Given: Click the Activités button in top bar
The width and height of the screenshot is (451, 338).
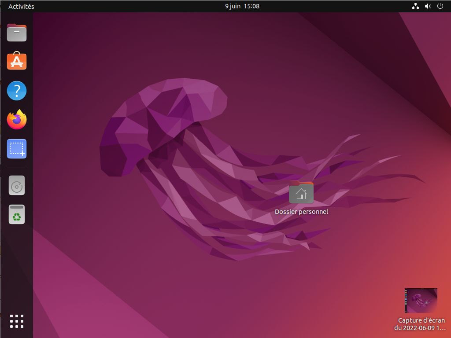Looking at the screenshot, I should [21, 6].
